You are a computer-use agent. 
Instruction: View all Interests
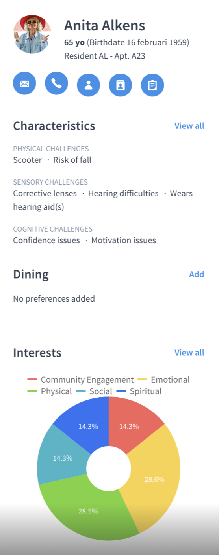click(x=189, y=352)
